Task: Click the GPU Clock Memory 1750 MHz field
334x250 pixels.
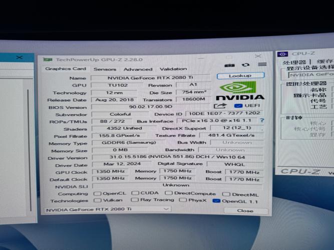Action: tap(177, 171)
